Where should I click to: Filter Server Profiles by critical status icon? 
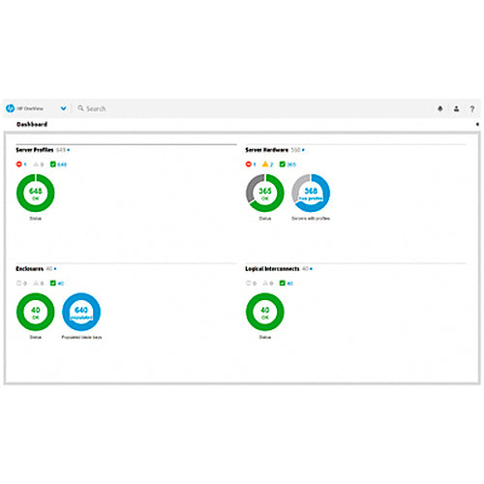[18, 165]
